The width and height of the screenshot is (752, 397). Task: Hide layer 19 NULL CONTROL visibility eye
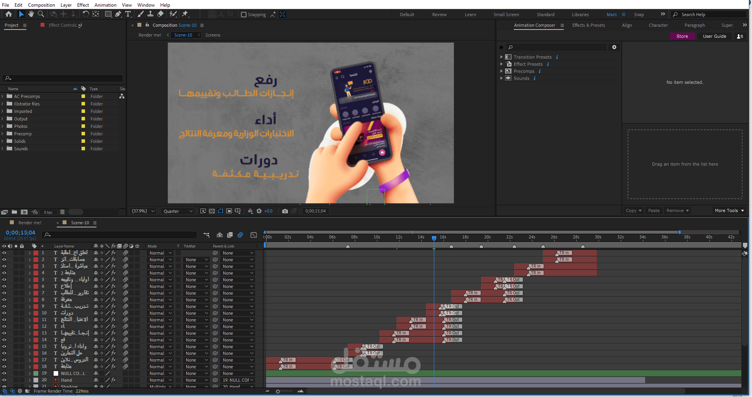[x=4, y=373]
